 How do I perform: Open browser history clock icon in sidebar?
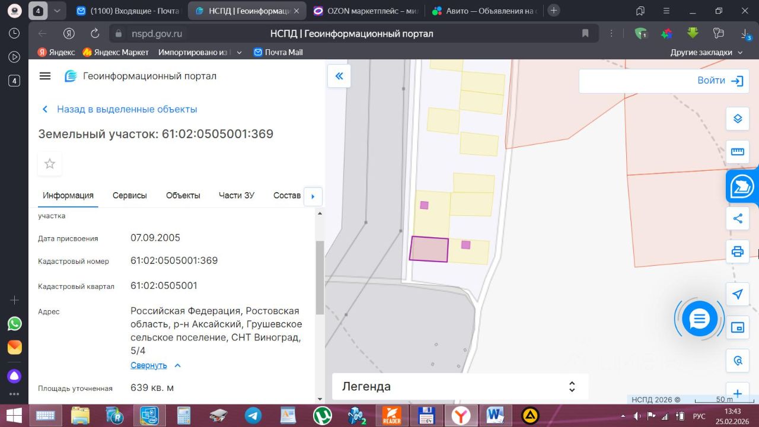click(14, 33)
